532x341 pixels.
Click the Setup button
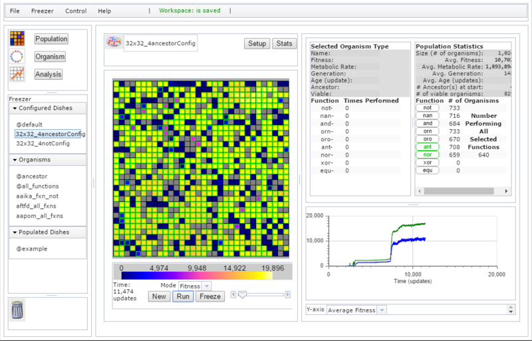click(x=257, y=44)
